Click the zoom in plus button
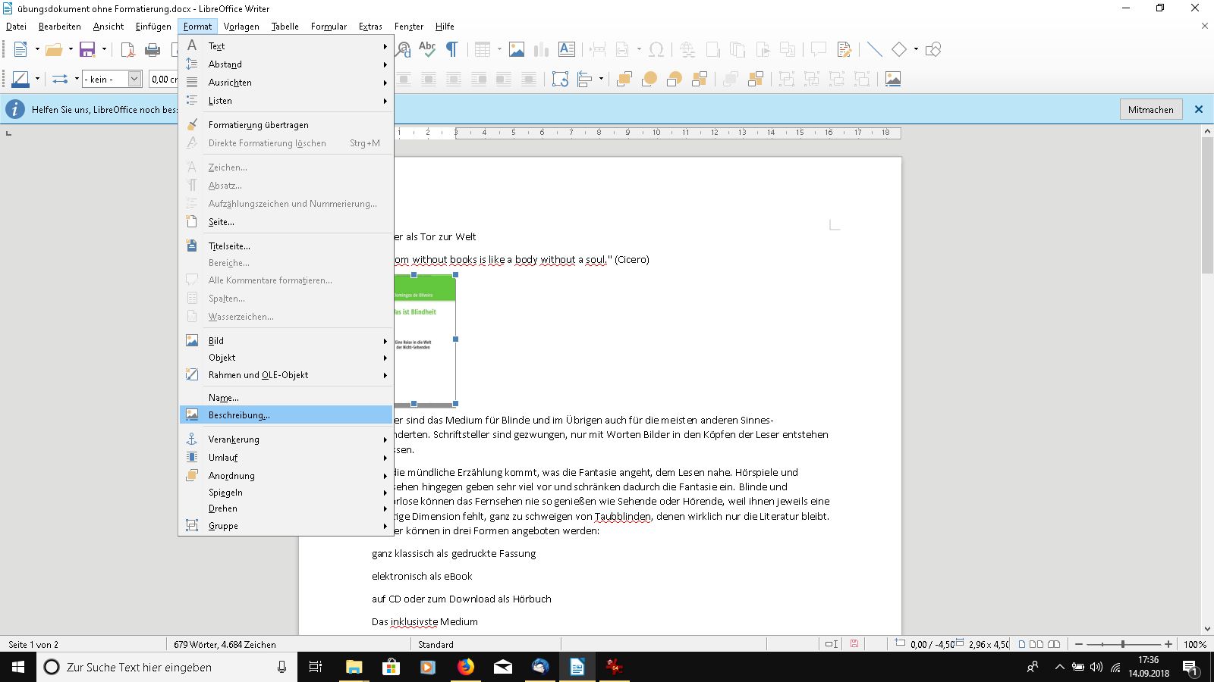 coord(1168,644)
